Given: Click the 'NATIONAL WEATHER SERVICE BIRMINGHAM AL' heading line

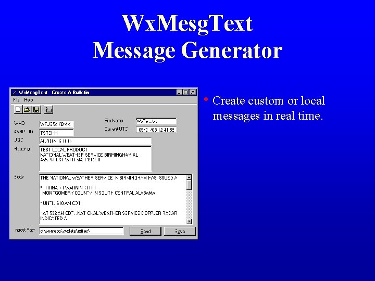Looking at the screenshot, I should (89, 155).
